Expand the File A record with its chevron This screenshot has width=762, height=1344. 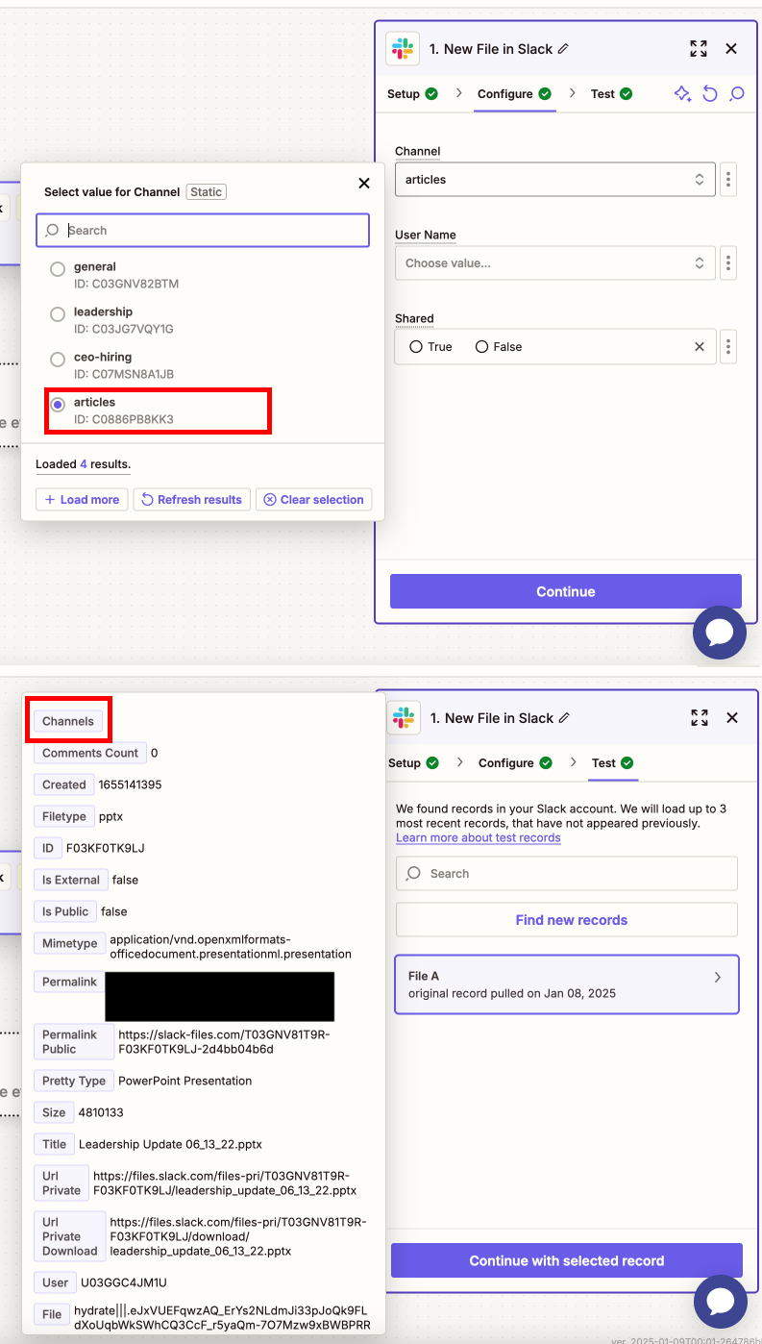pos(717,977)
